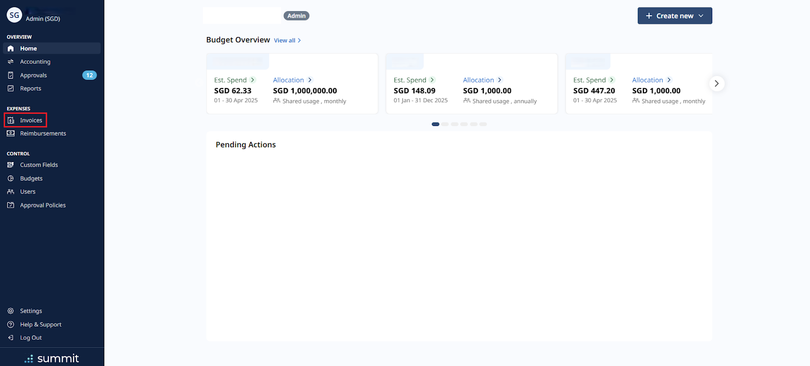This screenshot has width=810, height=366.
Task: Click chevron beside Est. Spend SGD 62.33
Action: click(253, 80)
